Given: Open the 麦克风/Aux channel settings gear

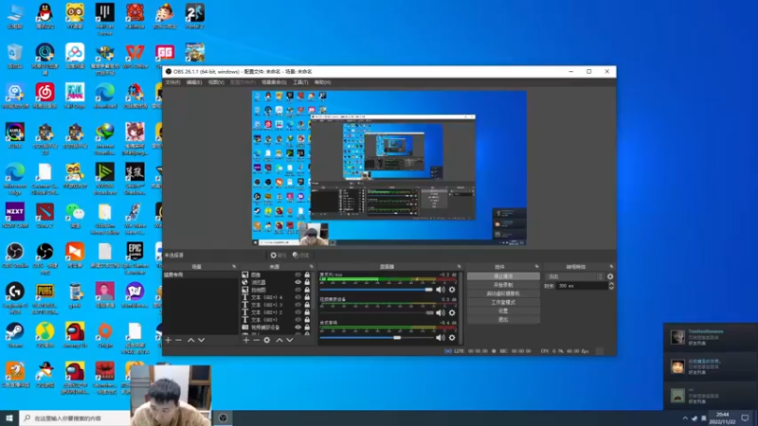Looking at the screenshot, I should [452, 290].
